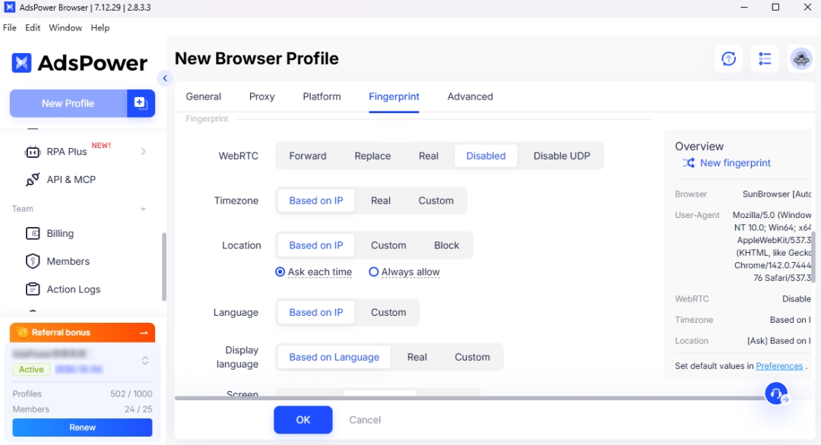Click the shuffle New fingerprint icon
821x445 pixels.
[689, 163]
